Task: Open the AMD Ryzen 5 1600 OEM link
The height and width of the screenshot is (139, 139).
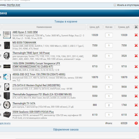Action: click(x=25, y=32)
